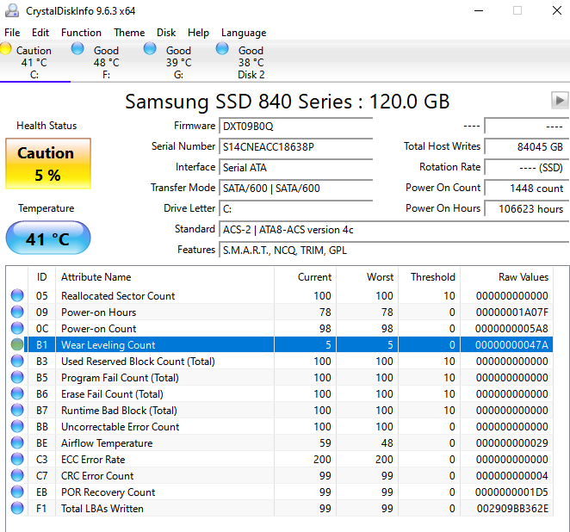This screenshot has width=570, height=532.
Task: Switch to the Disk 2 tab
Action: (x=251, y=62)
